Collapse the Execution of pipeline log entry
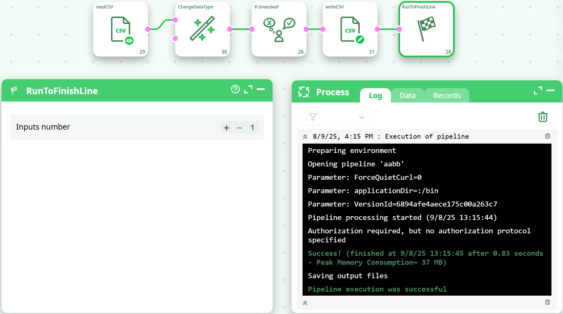Image resolution: width=563 pixels, height=314 pixels. pyautogui.click(x=305, y=136)
